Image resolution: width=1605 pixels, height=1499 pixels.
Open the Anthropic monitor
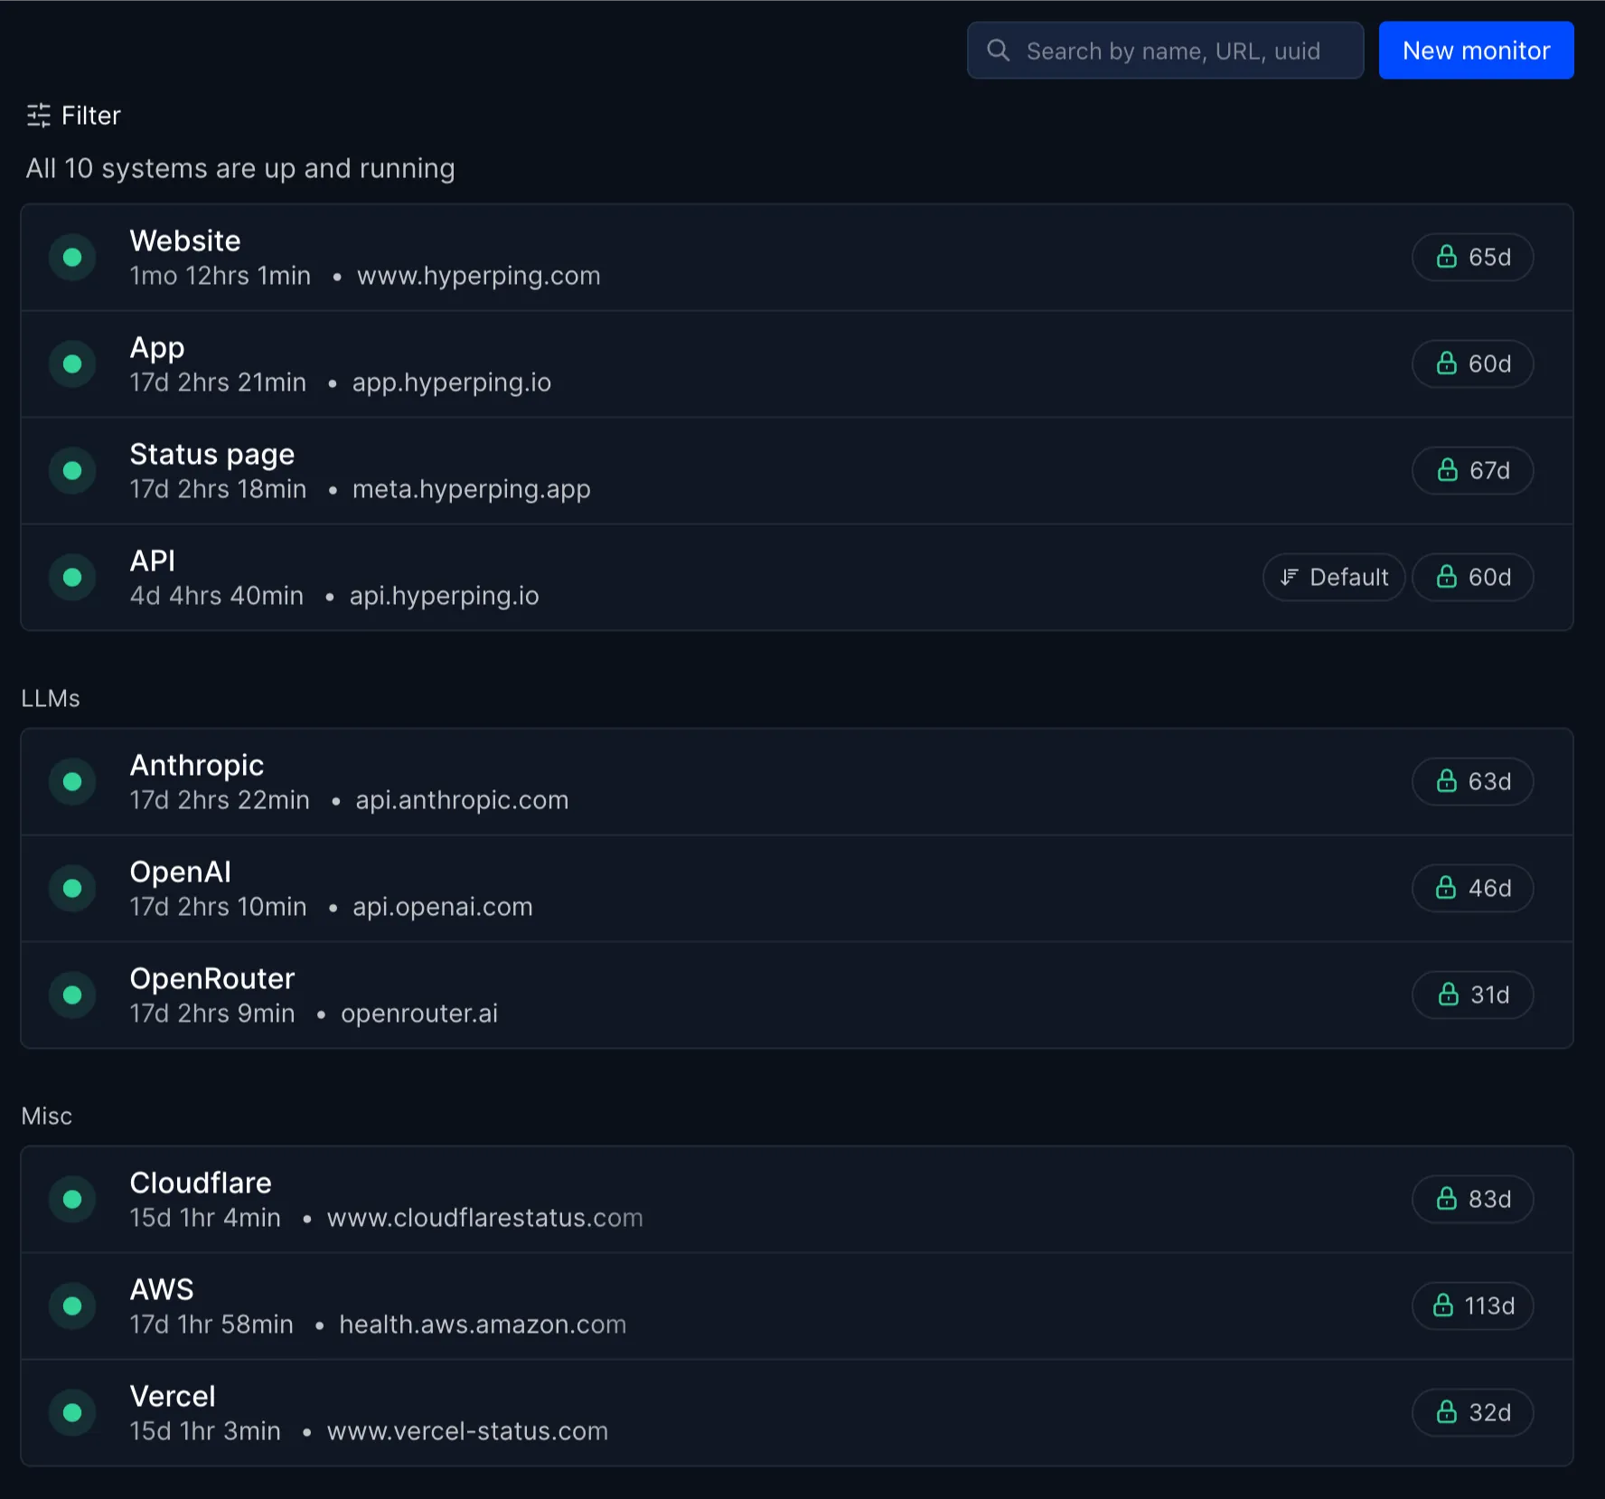pyautogui.click(x=796, y=782)
